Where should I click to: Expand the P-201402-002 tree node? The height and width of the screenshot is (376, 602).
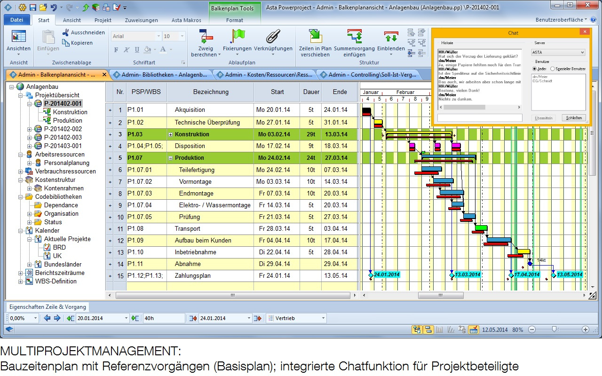29,129
